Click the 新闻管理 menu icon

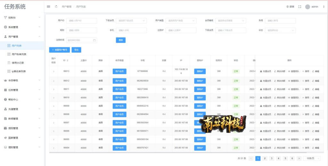[5, 118]
